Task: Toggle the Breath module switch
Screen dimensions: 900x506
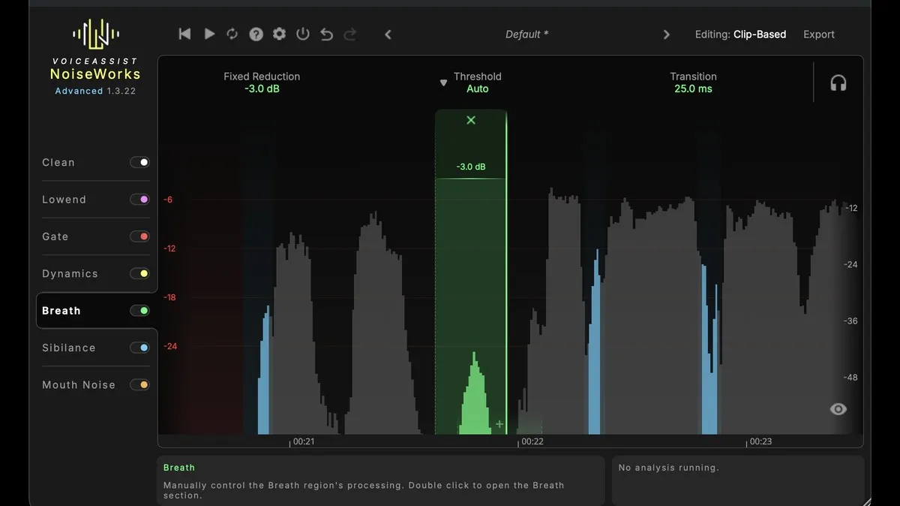Action: (x=139, y=311)
